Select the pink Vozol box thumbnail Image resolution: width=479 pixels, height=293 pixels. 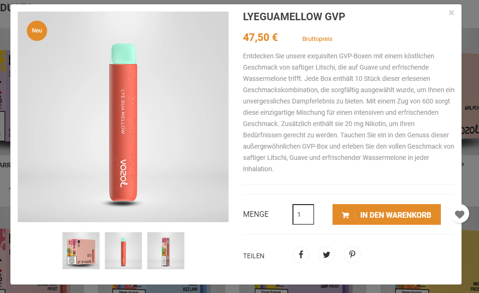click(81, 251)
